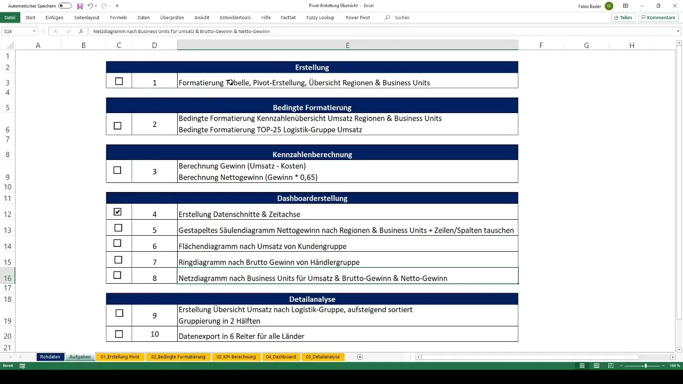Viewport: 683px width, 384px height.
Task: Select the 01_Erstellung Pivot sheet tab
Action: coord(120,357)
